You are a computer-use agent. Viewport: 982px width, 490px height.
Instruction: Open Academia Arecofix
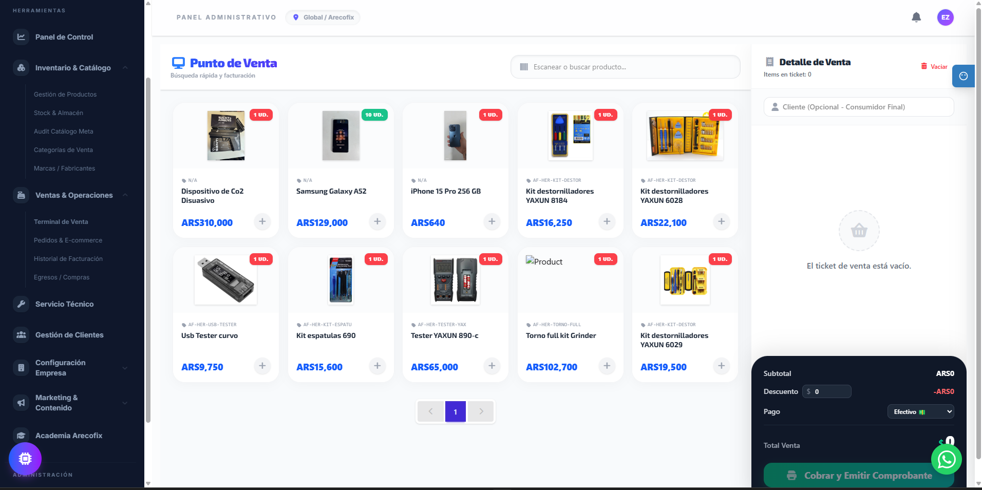click(69, 436)
